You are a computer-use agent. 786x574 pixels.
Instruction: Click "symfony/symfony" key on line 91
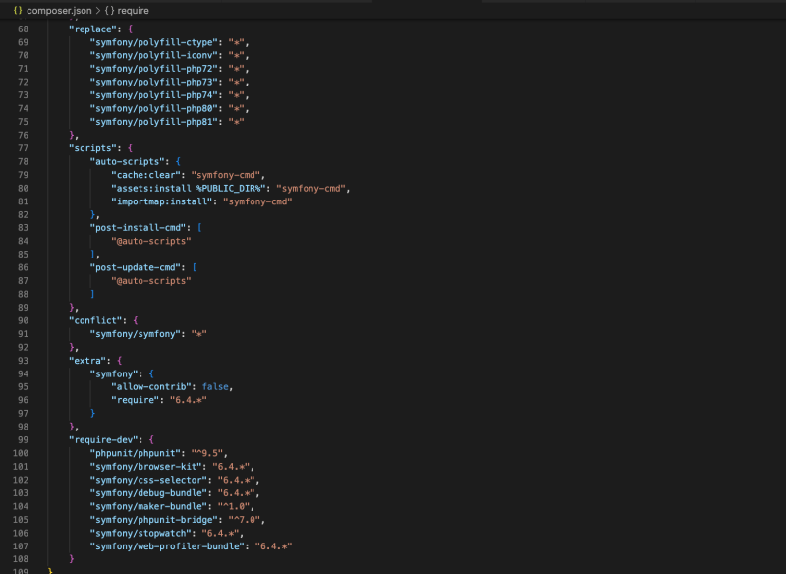[x=136, y=334]
